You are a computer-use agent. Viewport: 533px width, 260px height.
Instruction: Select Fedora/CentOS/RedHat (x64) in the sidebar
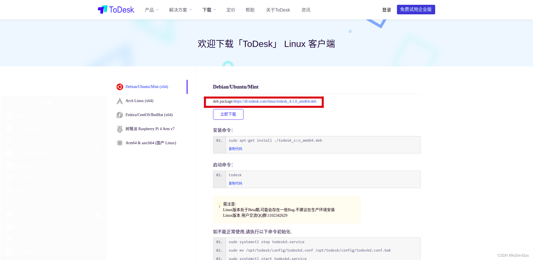(x=149, y=115)
